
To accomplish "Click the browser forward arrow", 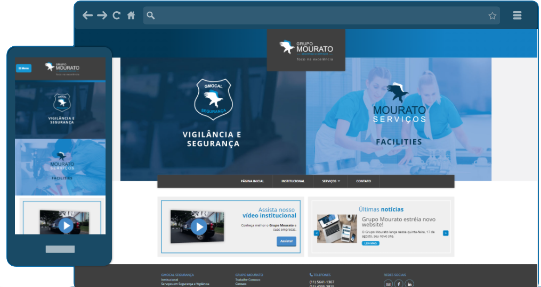I will pyautogui.click(x=102, y=15).
